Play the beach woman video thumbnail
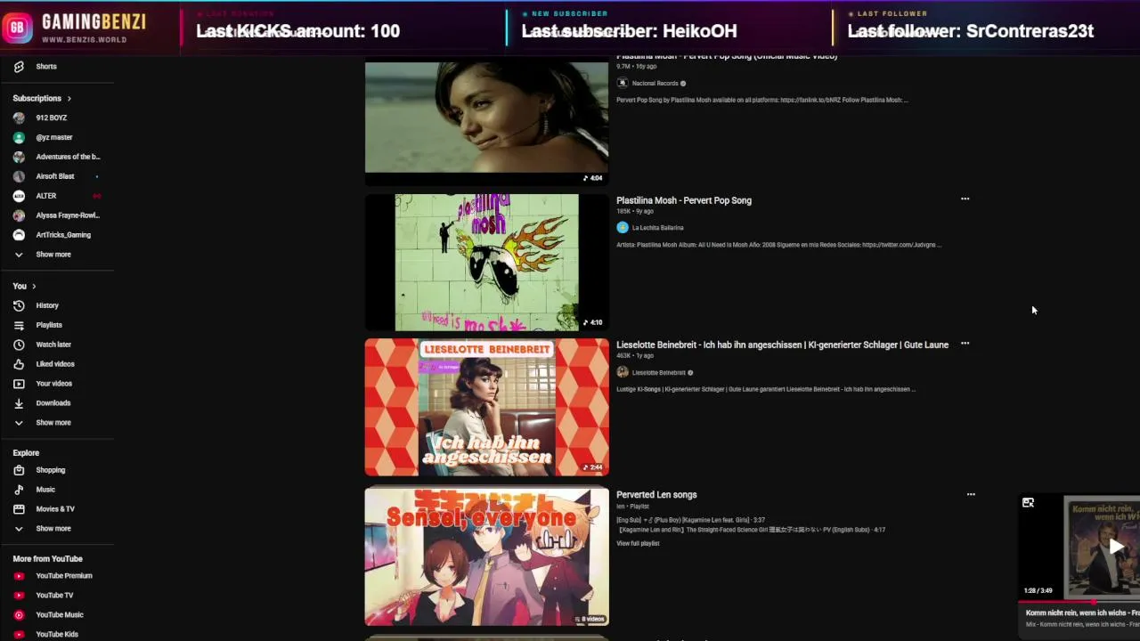The width and height of the screenshot is (1140, 641). click(x=486, y=117)
